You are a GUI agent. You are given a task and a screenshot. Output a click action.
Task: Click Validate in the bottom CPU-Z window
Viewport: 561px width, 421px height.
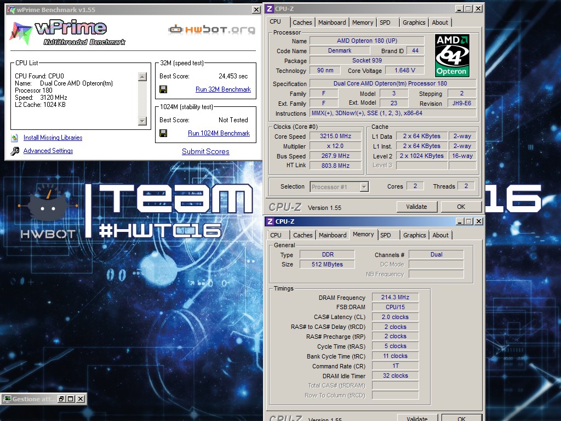pos(417,418)
